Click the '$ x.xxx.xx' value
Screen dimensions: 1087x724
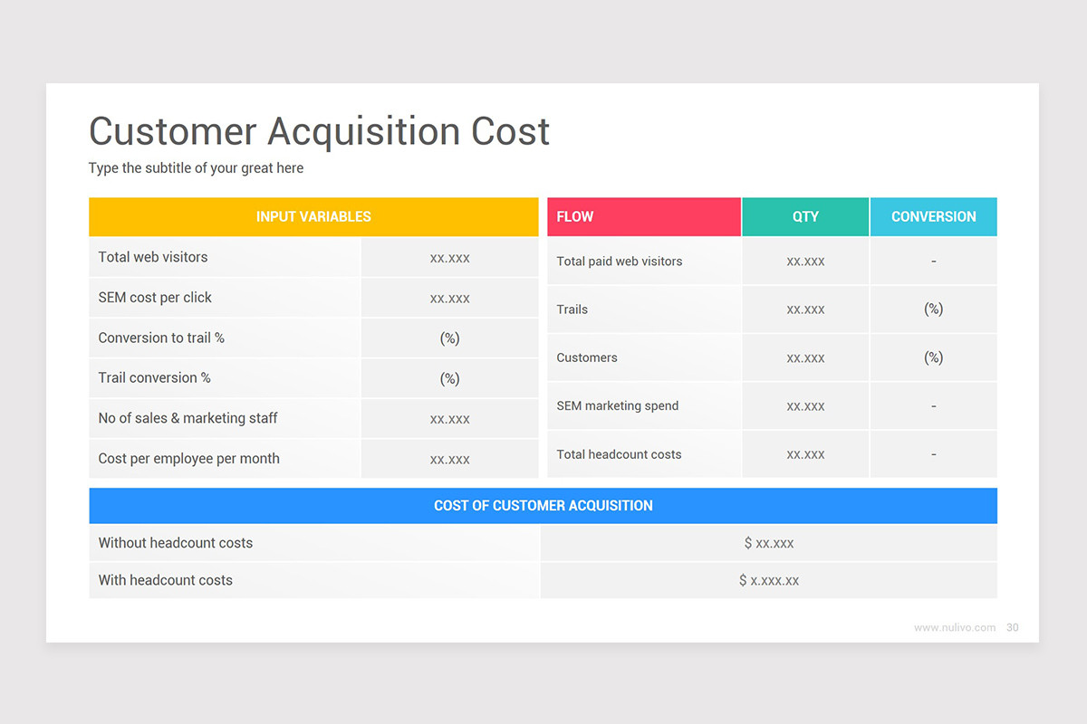click(x=769, y=580)
